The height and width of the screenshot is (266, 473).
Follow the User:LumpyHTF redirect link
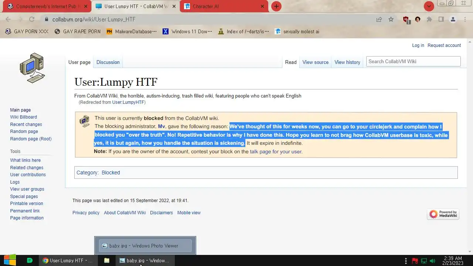coord(128,102)
